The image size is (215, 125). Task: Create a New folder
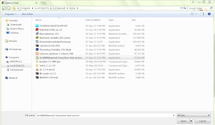click(x=28, y=14)
